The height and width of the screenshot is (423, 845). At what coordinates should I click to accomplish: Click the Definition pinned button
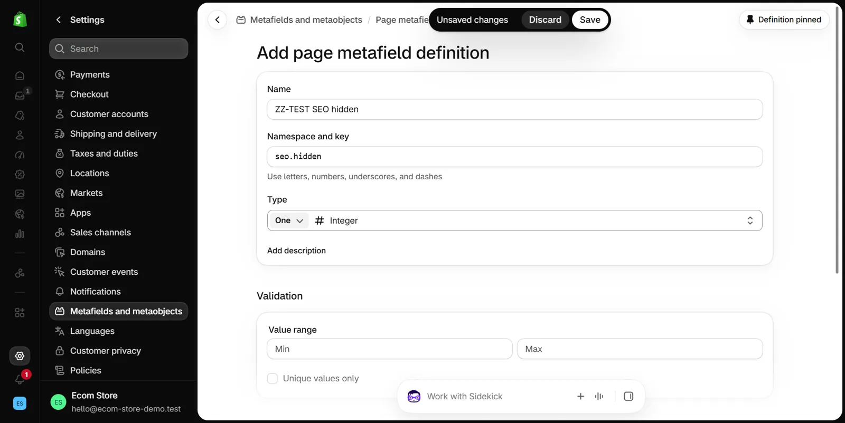tap(784, 20)
